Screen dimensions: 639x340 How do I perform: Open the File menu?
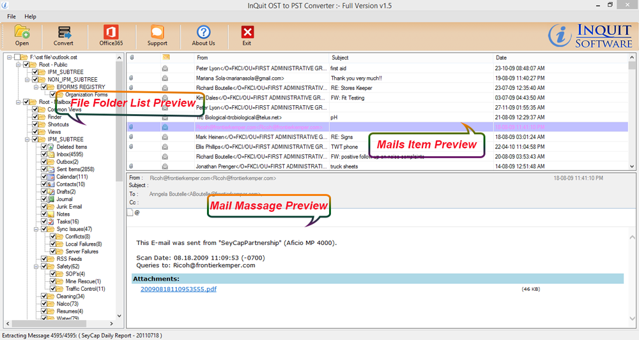point(12,17)
